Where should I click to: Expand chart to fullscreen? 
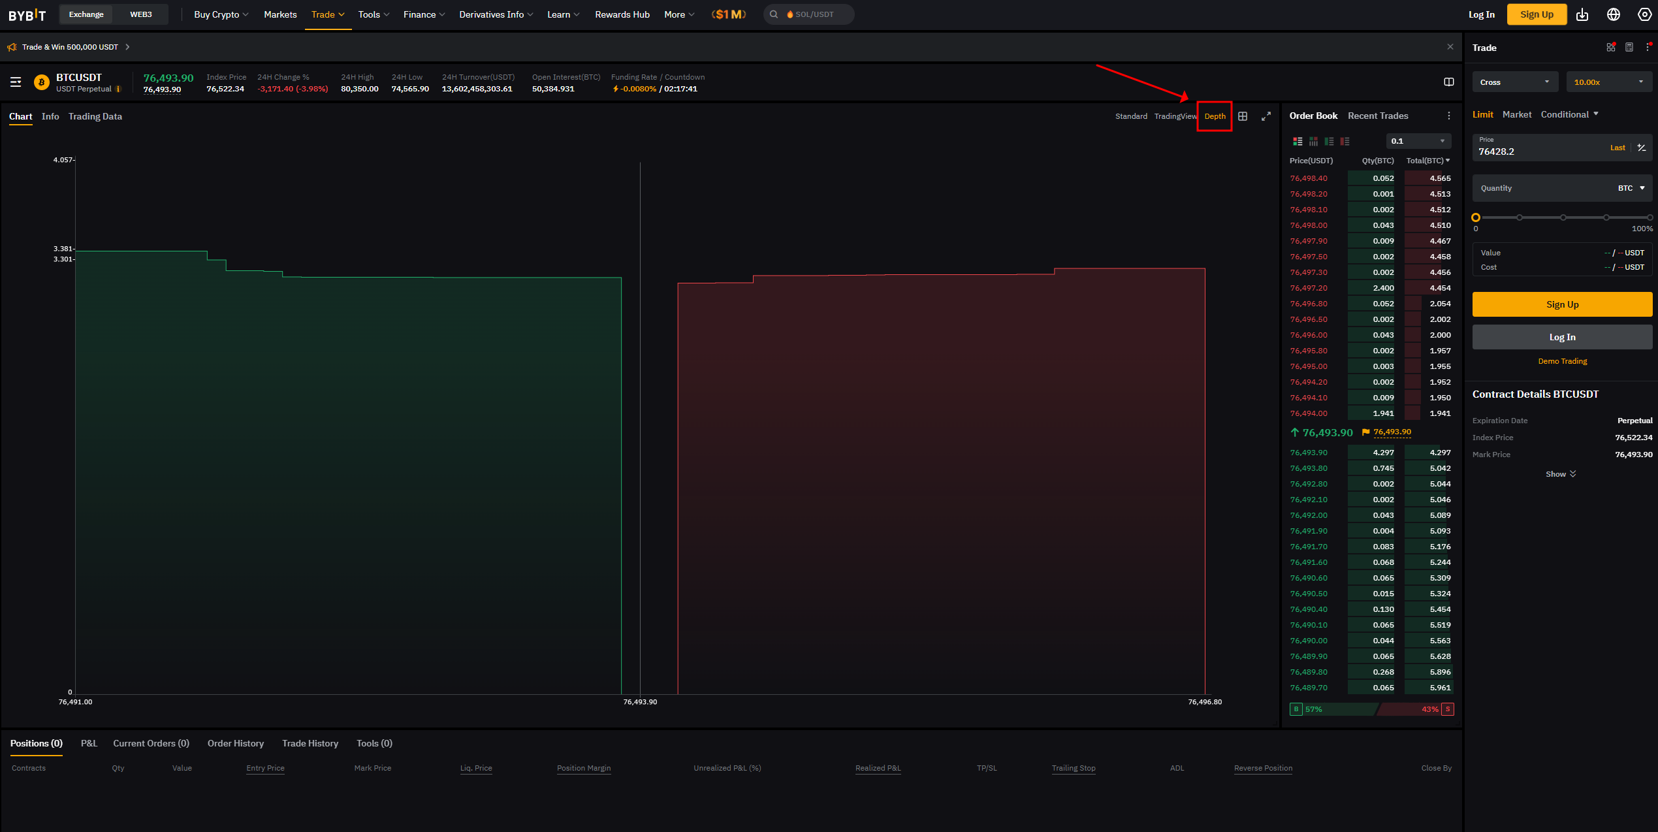[1266, 116]
